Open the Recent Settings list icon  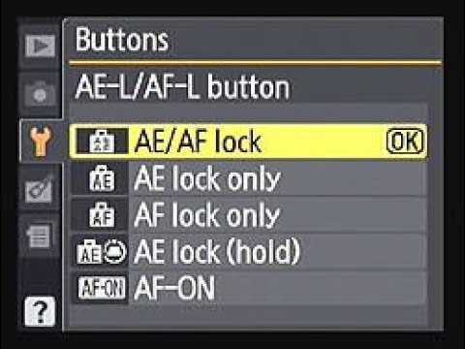tap(39, 237)
